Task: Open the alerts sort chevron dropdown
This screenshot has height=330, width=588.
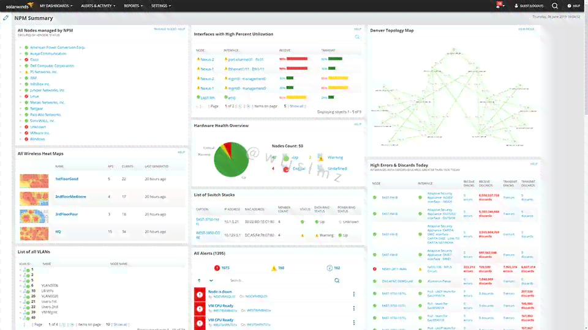Action: [211, 280]
